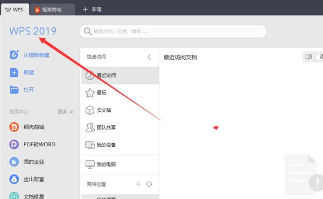Click the 我的企业 blue icon
323x199 pixels.
pos(14,162)
